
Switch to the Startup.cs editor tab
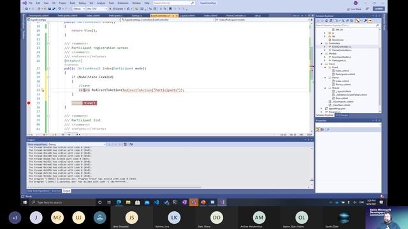click(x=136, y=15)
